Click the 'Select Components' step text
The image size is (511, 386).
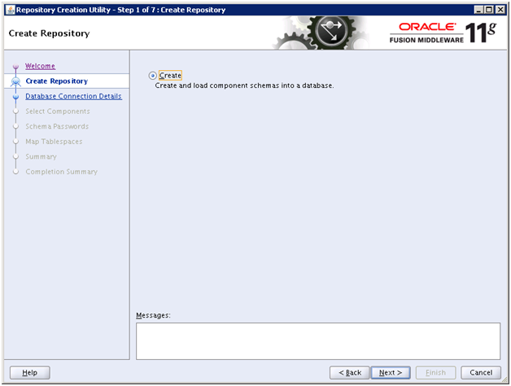tap(58, 112)
